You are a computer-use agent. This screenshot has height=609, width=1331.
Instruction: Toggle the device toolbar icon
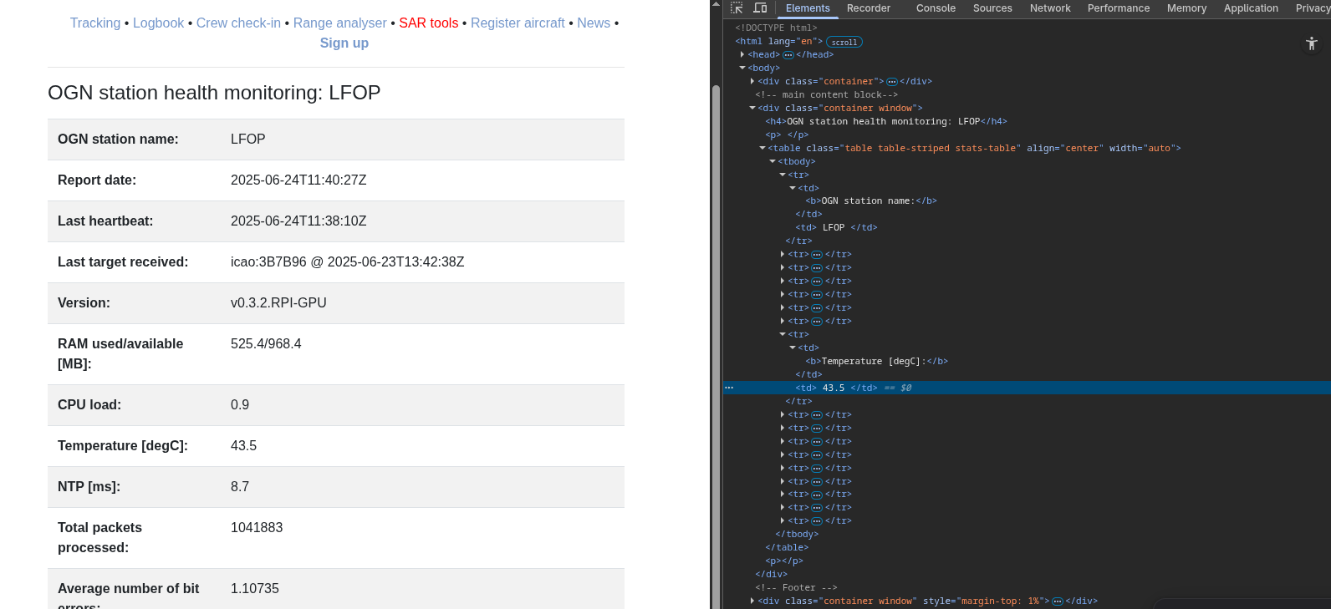pyautogui.click(x=760, y=8)
